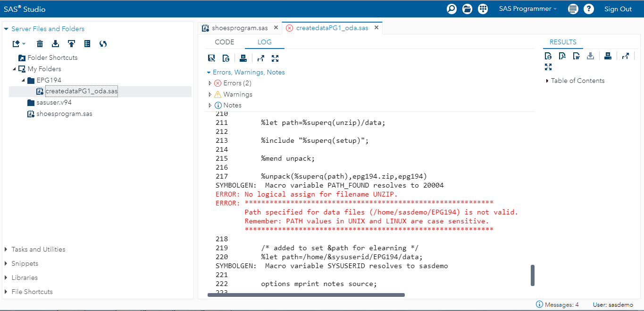The width and height of the screenshot is (644, 311).
Task: Print the log
Action: [243, 58]
